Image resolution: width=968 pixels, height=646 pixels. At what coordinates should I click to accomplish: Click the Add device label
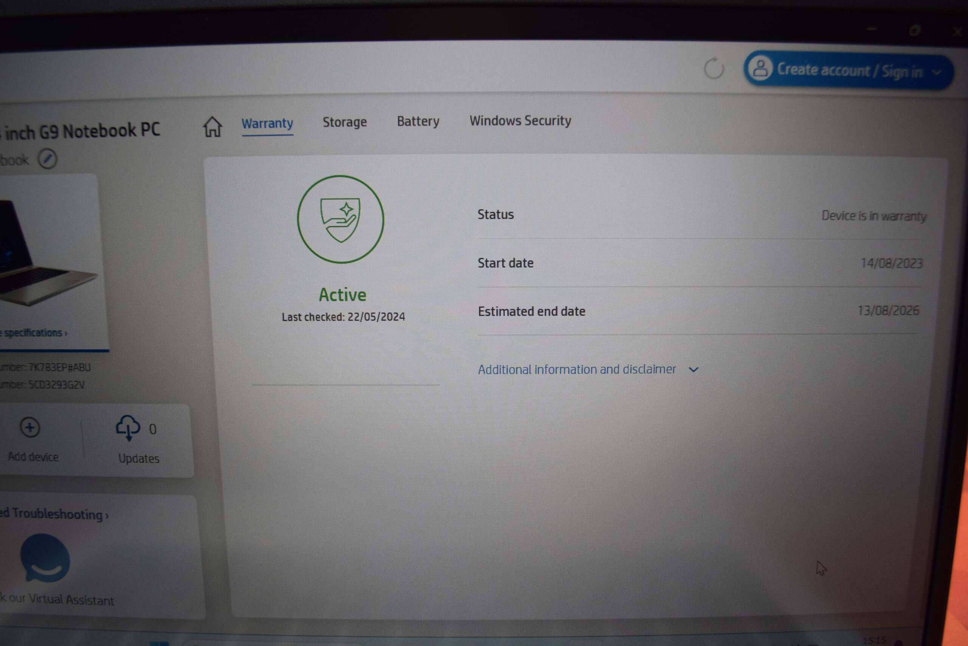pyautogui.click(x=33, y=456)
